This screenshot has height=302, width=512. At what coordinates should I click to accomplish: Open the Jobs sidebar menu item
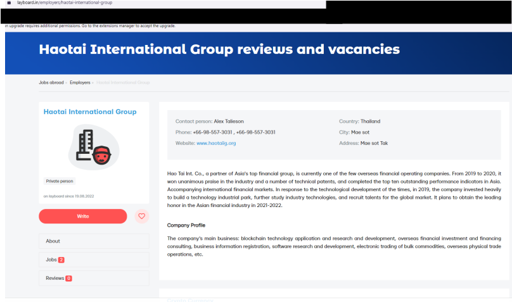point(94,260)
